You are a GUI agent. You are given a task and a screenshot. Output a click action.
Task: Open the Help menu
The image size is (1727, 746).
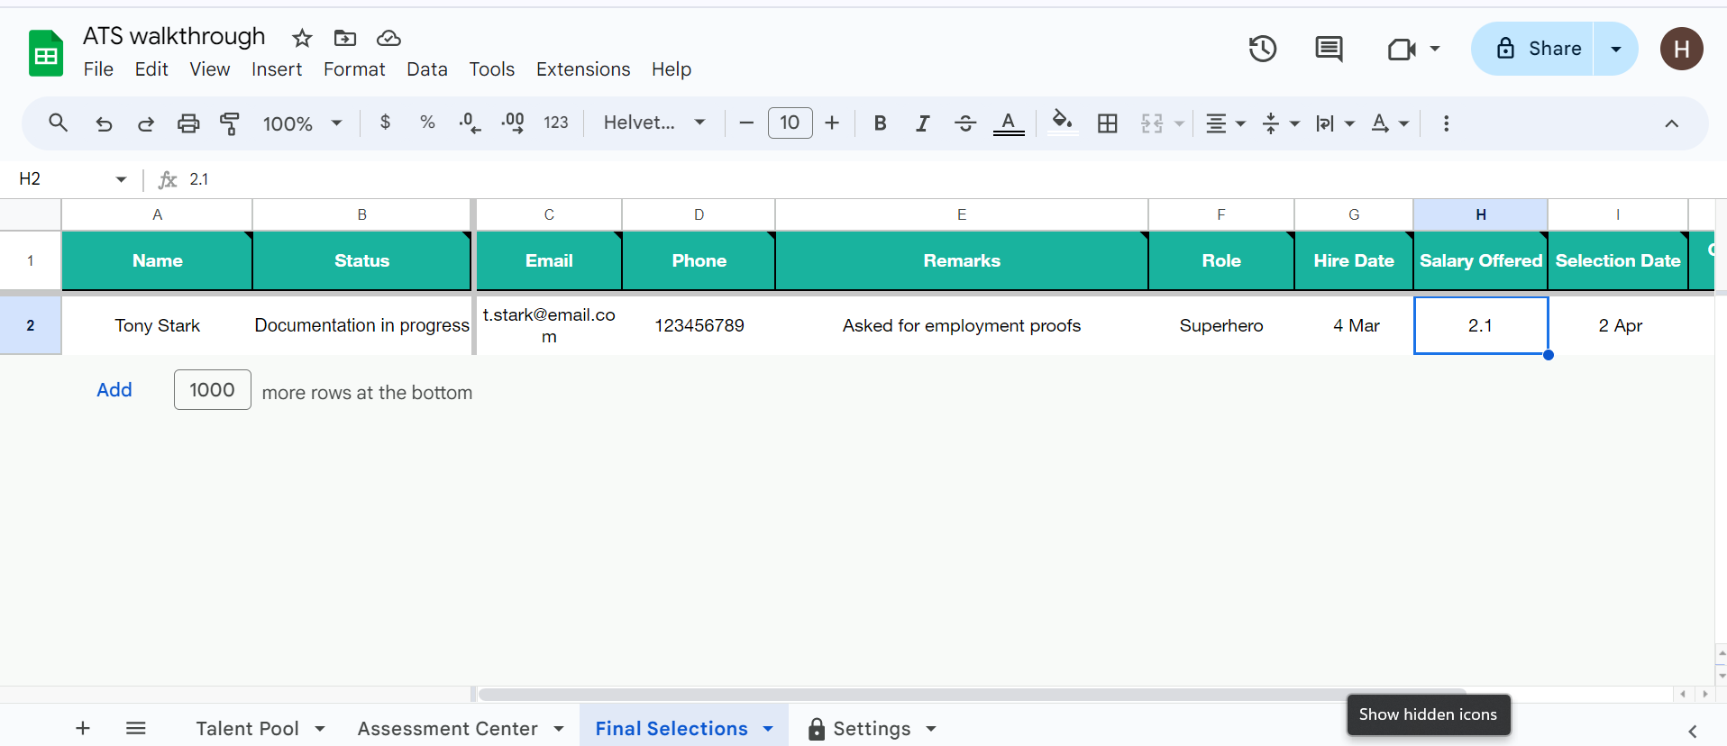pyautogui.click(x=672, y=69)
